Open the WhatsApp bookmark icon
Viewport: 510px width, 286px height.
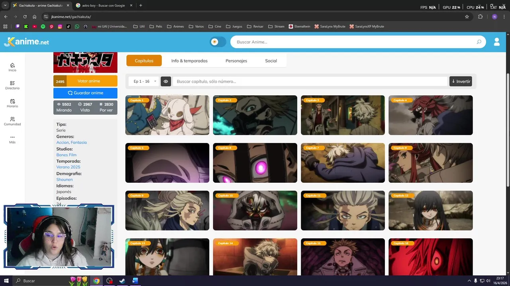[x=77, y=27]
